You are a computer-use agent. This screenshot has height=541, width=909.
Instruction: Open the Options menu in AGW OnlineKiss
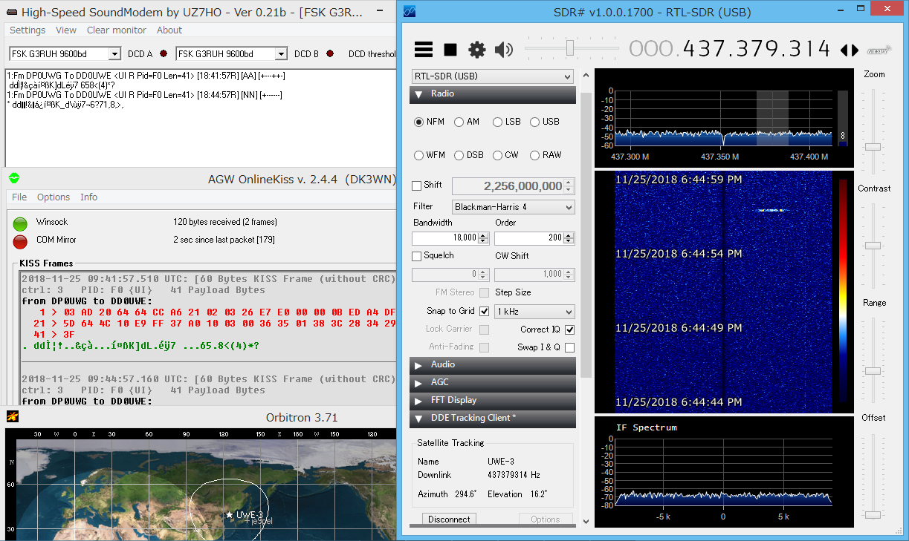[54, 197]
